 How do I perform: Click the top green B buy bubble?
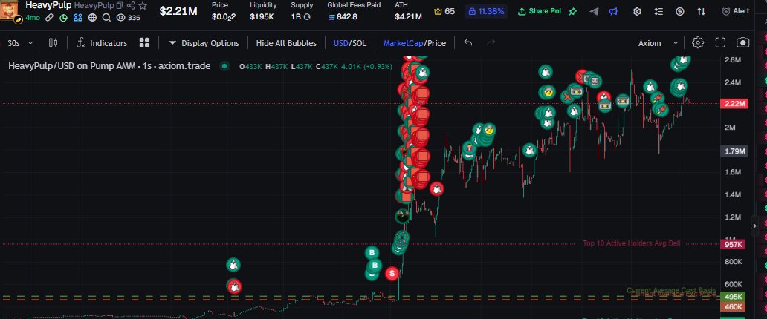pos(372,252)
